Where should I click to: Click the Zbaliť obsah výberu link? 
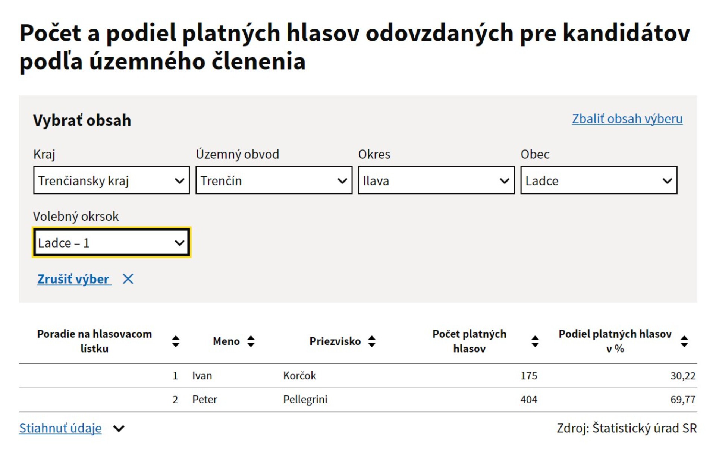[x=627, y=119]
